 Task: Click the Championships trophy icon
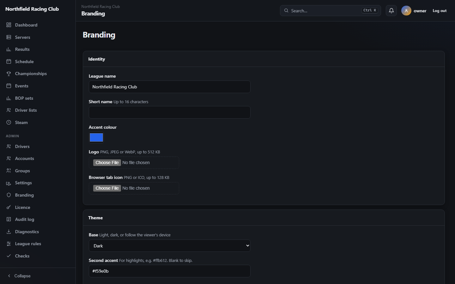[9, 74]
